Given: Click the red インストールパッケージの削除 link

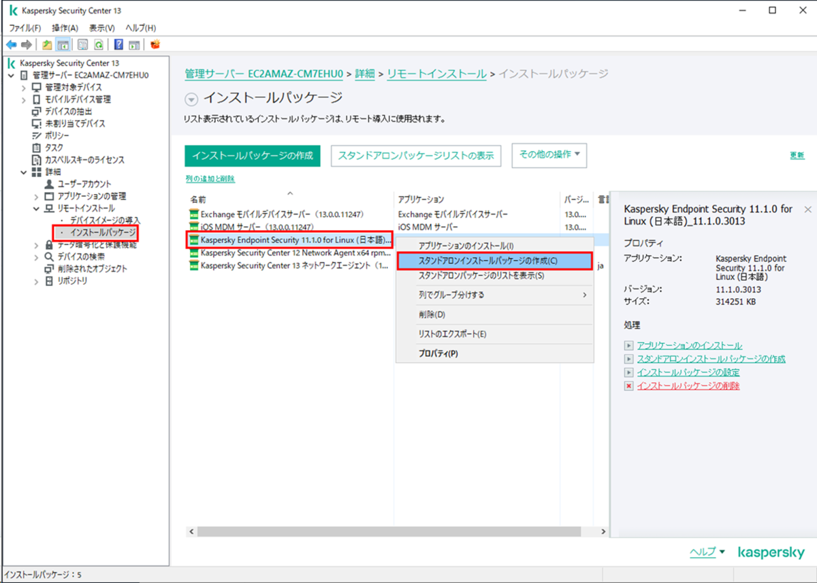Looking at the screenshot, I should (x=688, y=385).
